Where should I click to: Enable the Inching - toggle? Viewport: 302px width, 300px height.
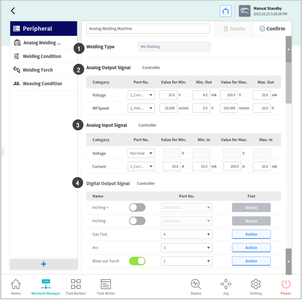click(137, 221)
